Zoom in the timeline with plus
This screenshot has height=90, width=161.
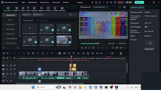[112, 53]
